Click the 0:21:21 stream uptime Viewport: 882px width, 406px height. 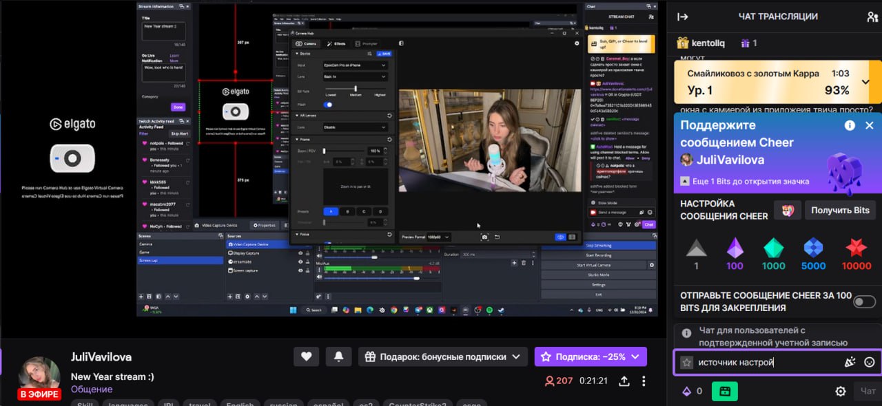point(593,381)
